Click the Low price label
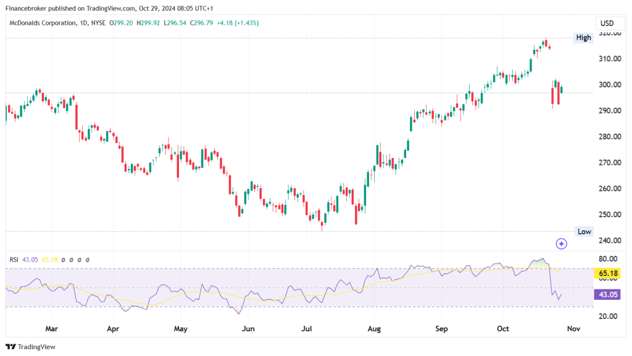This screenshot has height=356, width=632. pos(584,231)
